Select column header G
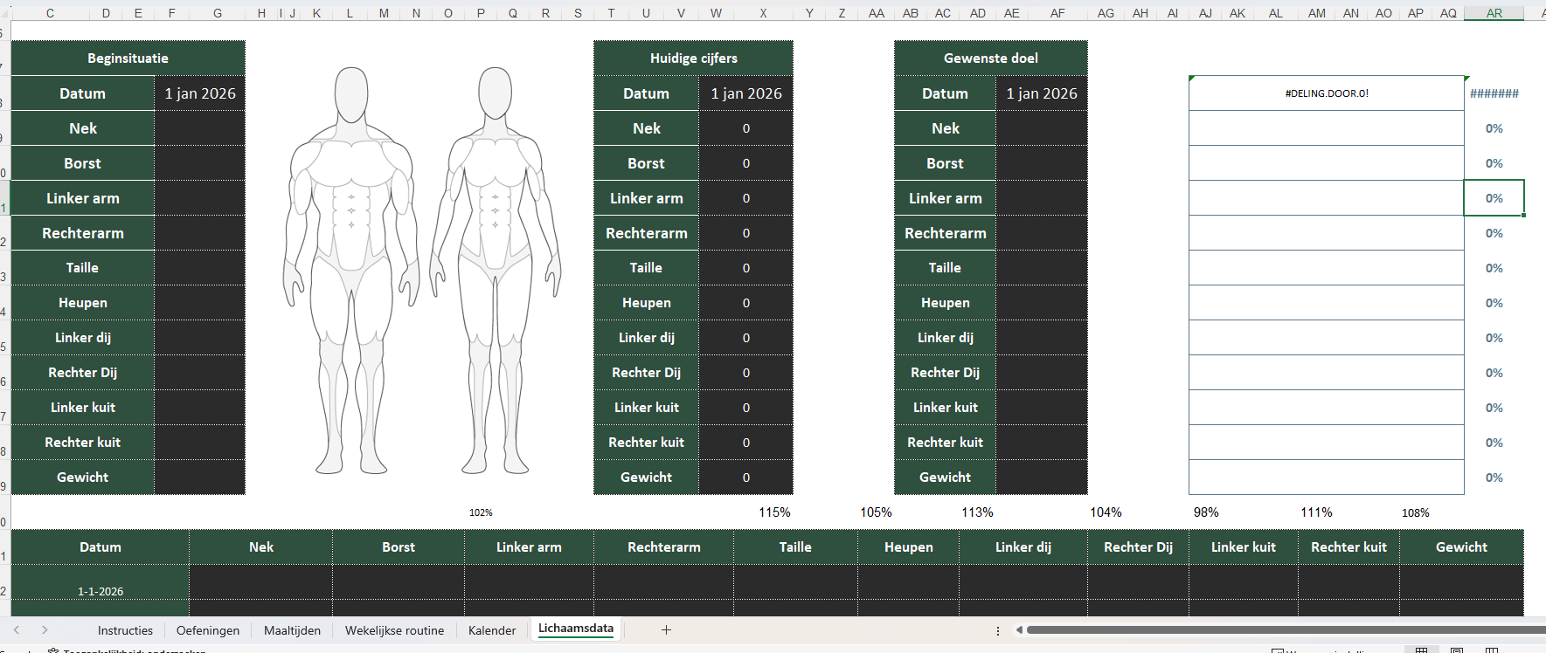The height and width of the screenshot is (653, 1546). [x=218, y=12]
